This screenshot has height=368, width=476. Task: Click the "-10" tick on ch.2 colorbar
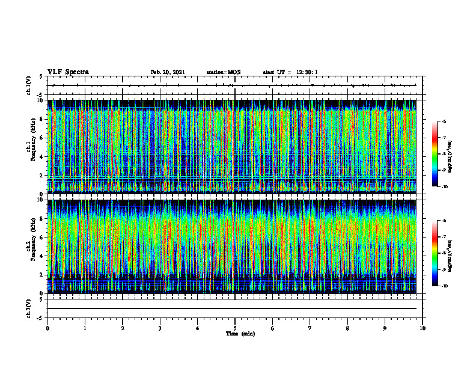coord(444,286)
